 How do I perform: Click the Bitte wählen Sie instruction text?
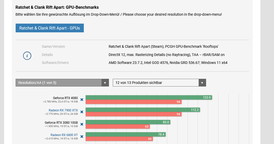tap(119, 15)
